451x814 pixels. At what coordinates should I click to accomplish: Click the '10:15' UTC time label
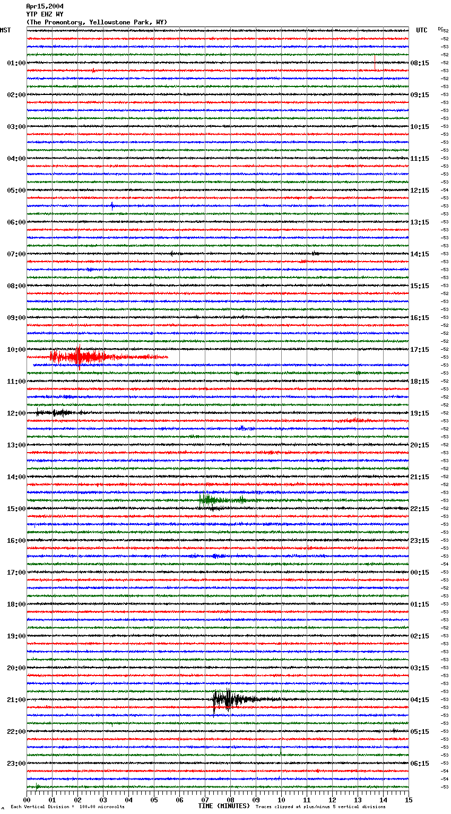click(420, 127)
